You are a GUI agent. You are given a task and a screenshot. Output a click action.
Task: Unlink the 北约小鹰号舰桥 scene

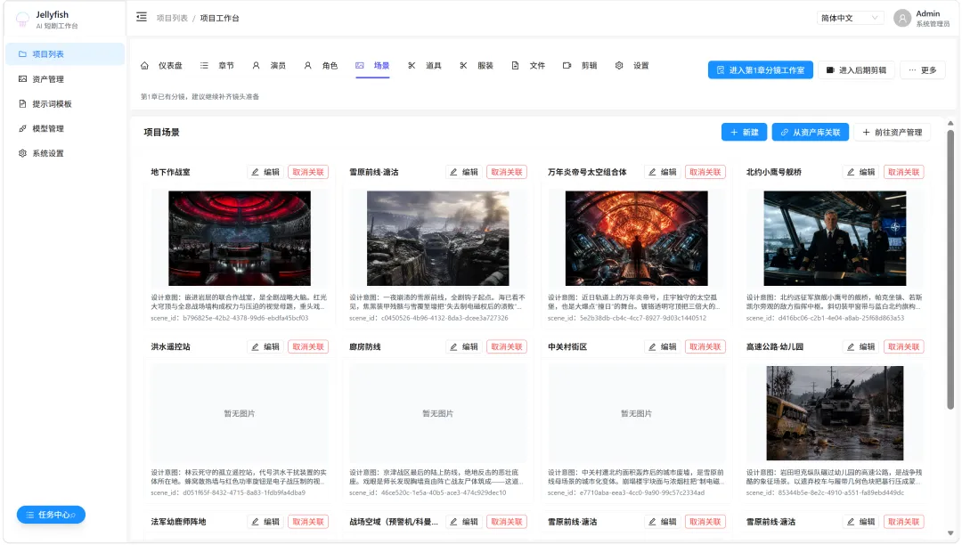pyautogui.click(x=904, y=172)
